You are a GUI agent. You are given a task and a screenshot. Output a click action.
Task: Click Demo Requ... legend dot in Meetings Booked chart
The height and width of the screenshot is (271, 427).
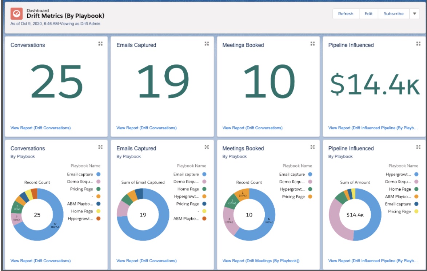[x=310, y=182]
